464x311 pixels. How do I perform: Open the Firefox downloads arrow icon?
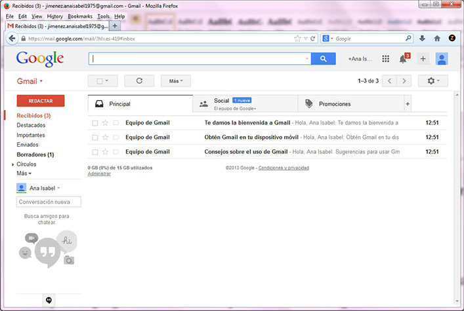point(422,38)
